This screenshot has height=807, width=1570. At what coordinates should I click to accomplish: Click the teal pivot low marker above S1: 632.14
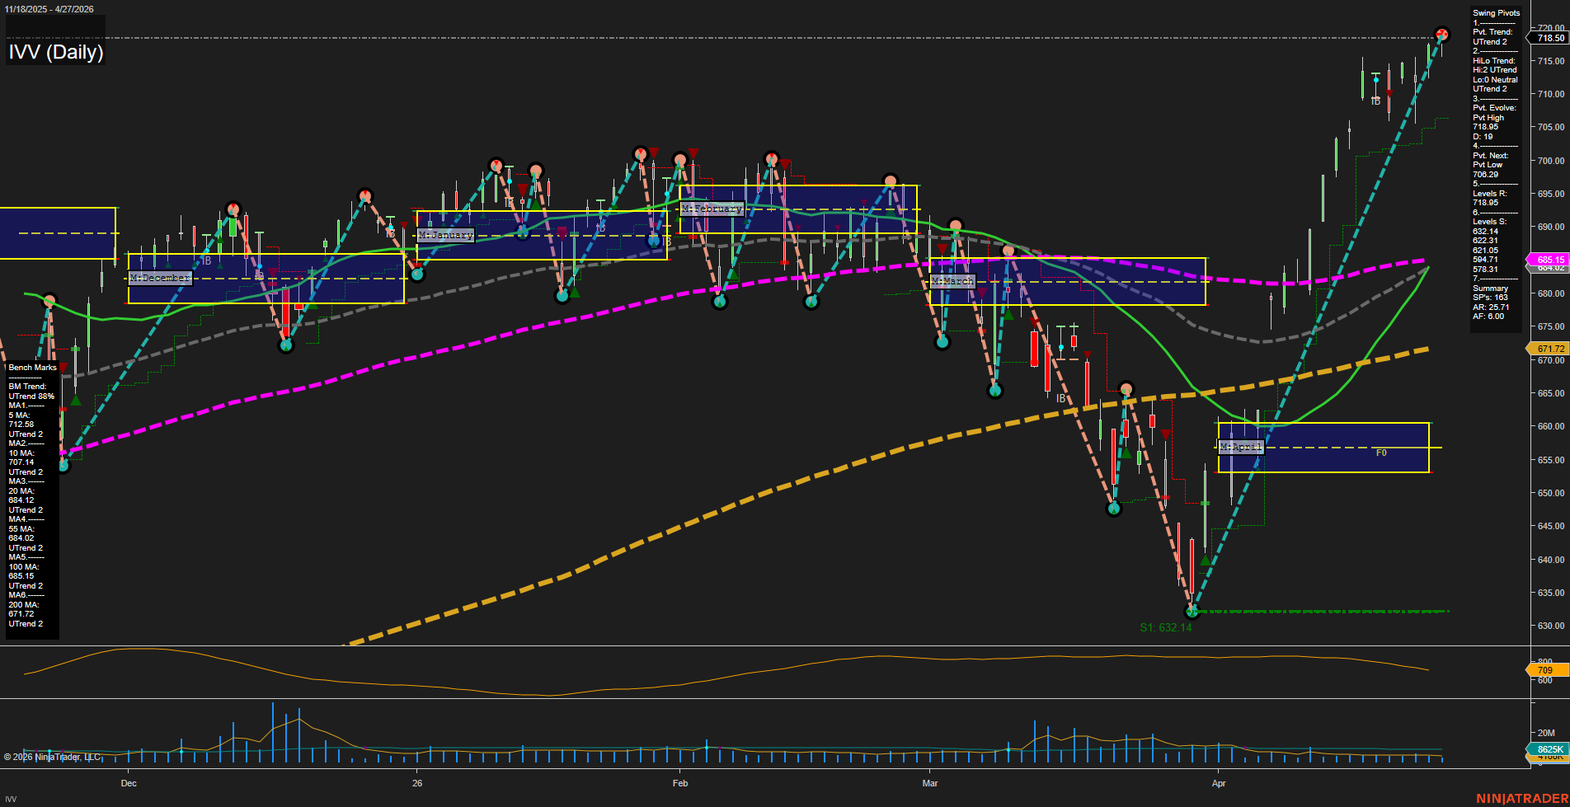[x=1192, y=611]
